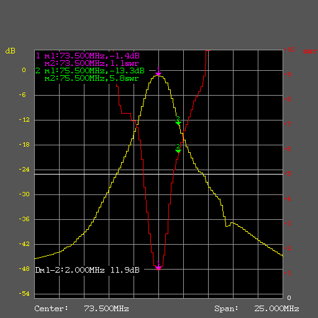Click the 0 dB left axis tick label
The width and height of the screenshot is (318, 318).
tap(24, 70)
